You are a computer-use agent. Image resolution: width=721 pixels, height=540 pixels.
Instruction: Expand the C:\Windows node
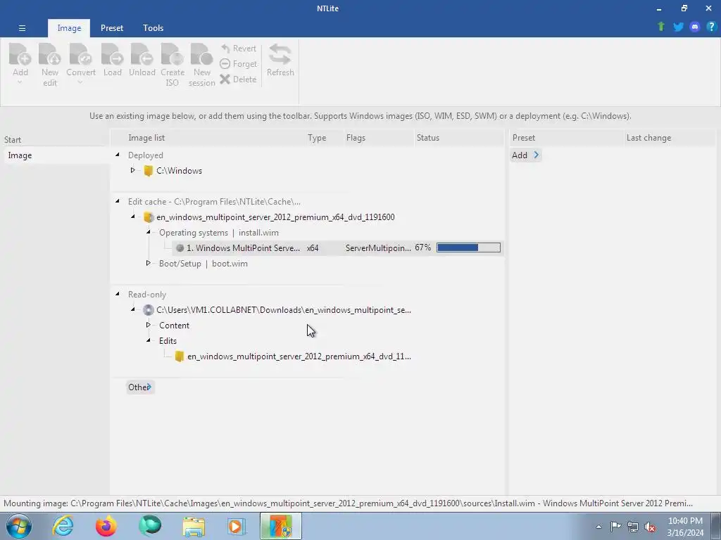click(132, 170)
